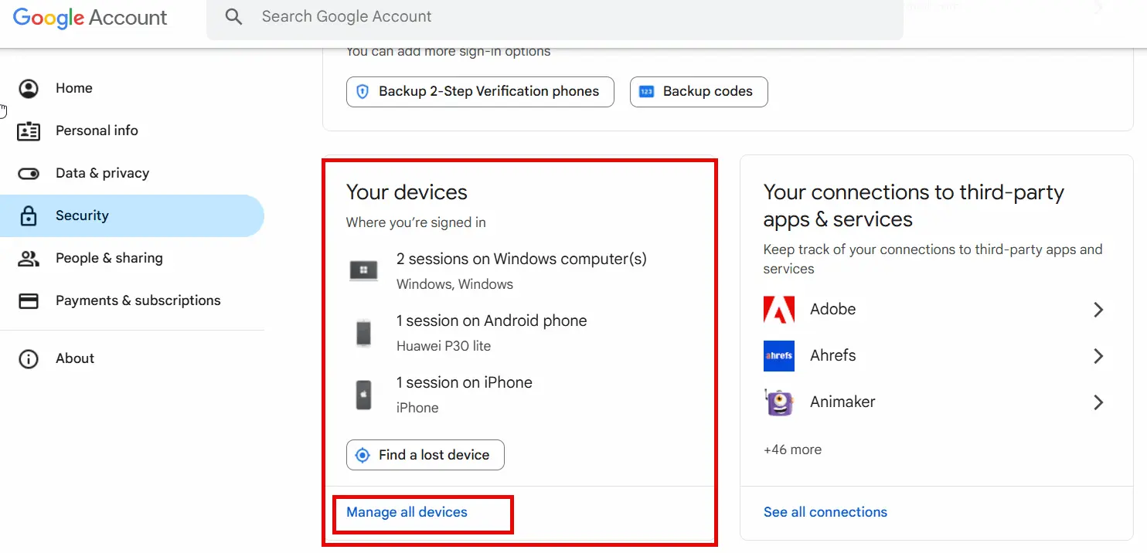Expand the Ahrefs connection chevron
Screen dimensions: 1147x553
1098,356
